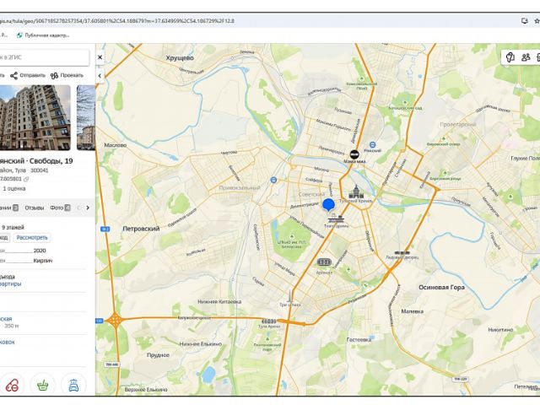
Task: Click the tree layer icon on the map toolbar
Action: click(510, 57)
